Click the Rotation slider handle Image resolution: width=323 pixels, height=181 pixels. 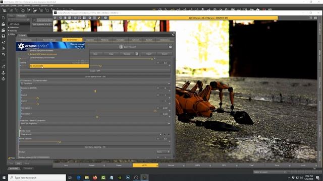click(95, 91)
